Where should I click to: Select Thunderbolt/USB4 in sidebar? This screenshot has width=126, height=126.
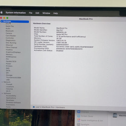point(14,78)
